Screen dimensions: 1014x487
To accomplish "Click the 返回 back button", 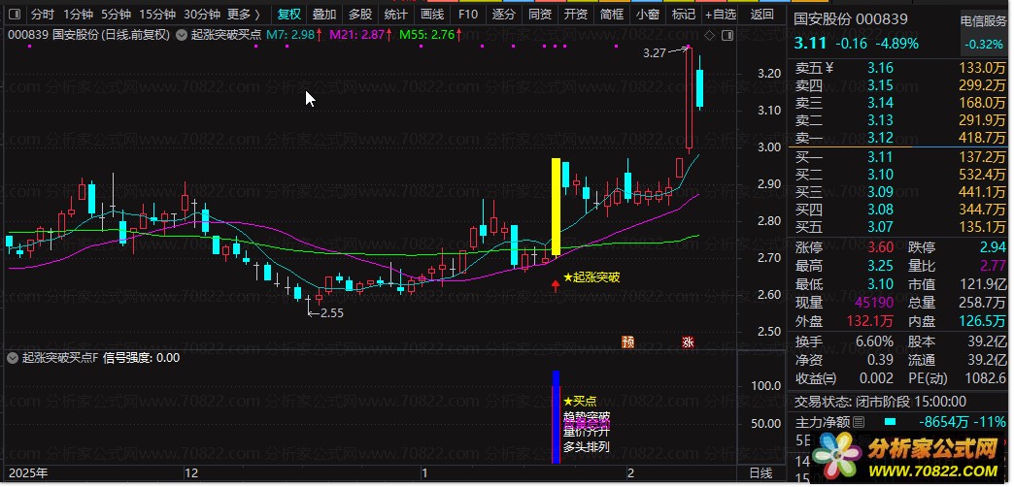I will click(x=762, y=14).
